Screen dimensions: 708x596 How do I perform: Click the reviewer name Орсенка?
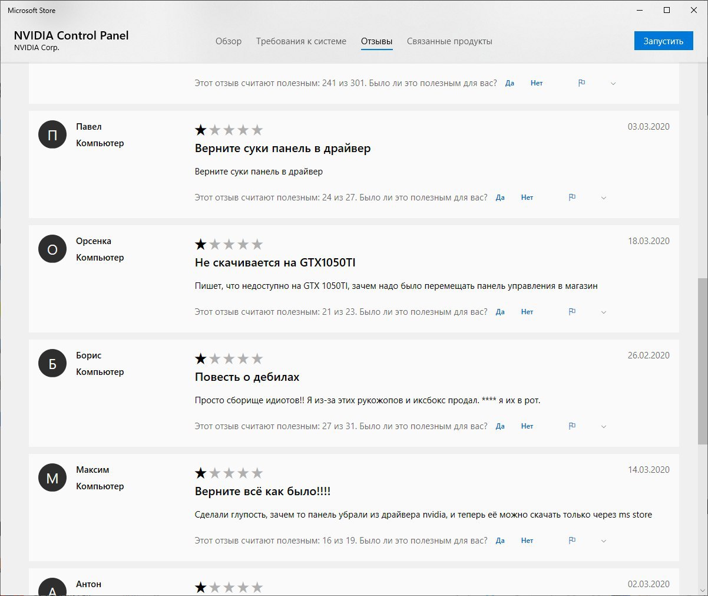94,241
